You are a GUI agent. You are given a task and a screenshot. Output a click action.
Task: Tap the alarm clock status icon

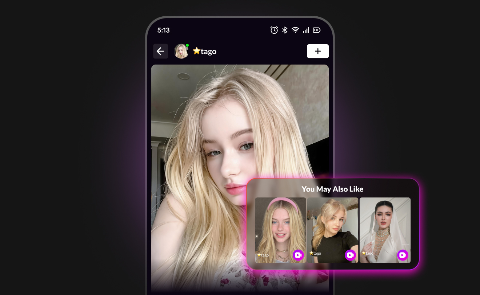click(x=274, y=30)
